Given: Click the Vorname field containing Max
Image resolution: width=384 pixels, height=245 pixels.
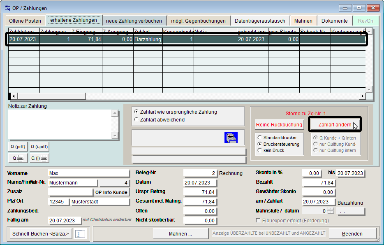Looking at the screenshot, I should (x=89, y=173).
